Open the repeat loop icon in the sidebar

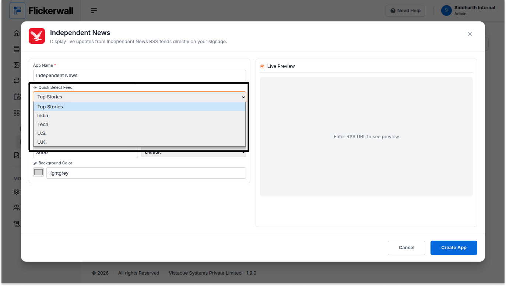17,81
